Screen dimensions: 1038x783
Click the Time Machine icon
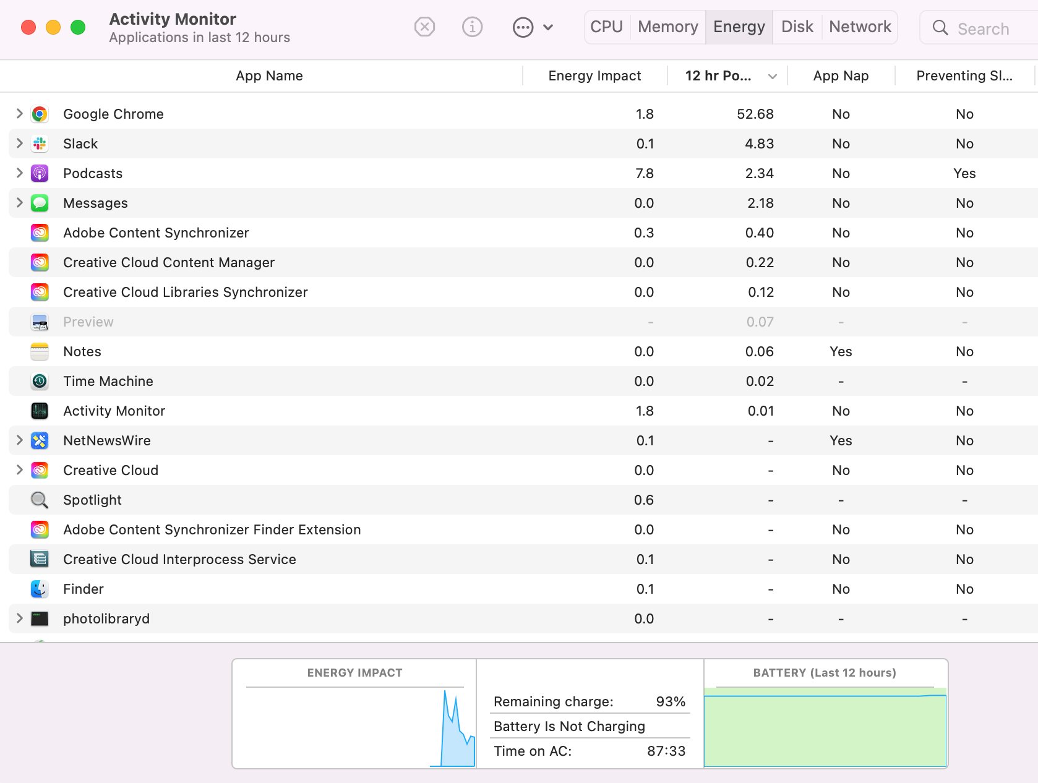pos(40,381)
